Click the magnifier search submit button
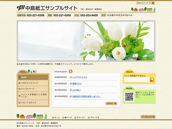172x129 pixels. point(152,80)
